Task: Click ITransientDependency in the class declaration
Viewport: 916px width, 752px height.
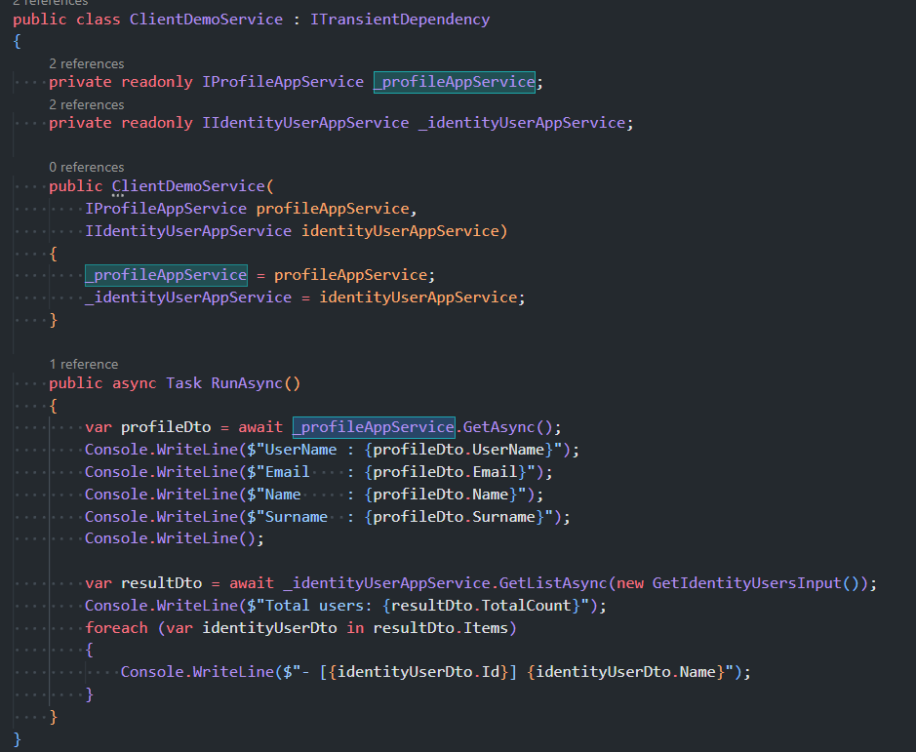Action: pos(400,20)
